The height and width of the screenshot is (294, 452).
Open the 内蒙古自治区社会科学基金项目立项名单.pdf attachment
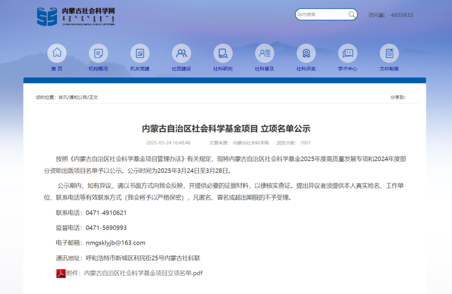tap(143, 273)
